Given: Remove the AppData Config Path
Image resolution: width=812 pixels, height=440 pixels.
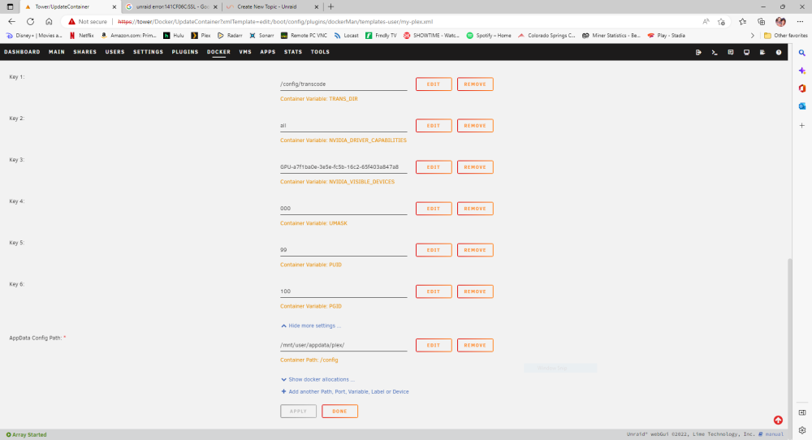Looking at the screenshot, I should click(x=475, y=345).
